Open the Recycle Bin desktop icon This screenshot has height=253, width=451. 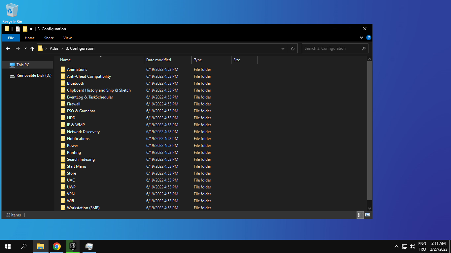[12, 13]
